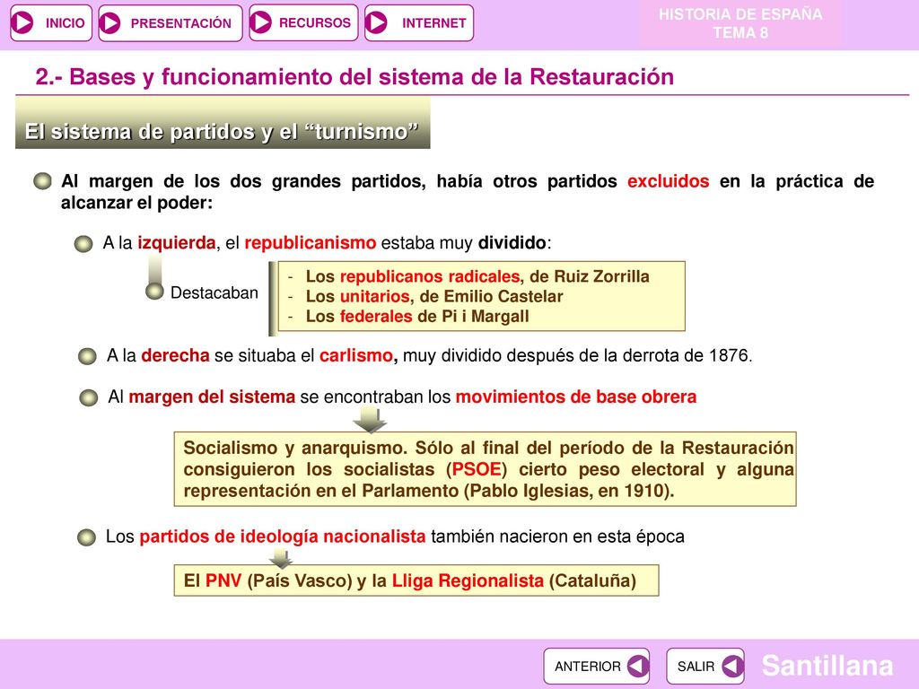
Task: Open the RECURSOS button
Action: [x=303, y=22]
